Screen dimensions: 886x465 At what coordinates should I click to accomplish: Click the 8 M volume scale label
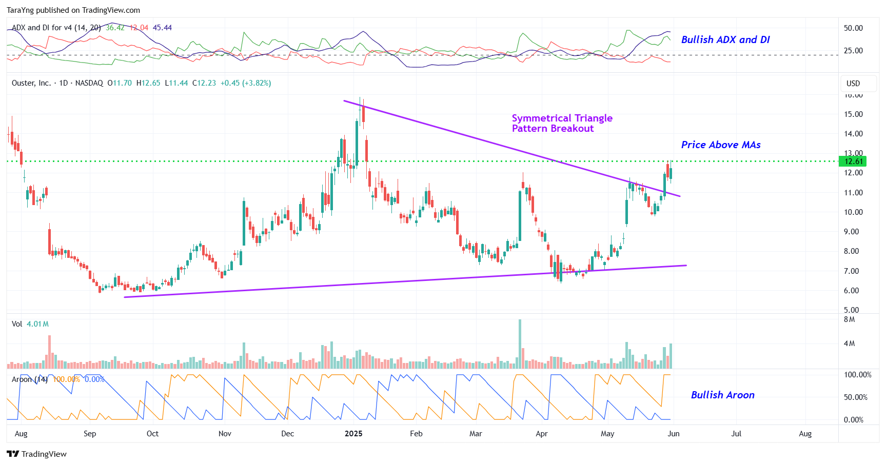(x=850, y=319)
